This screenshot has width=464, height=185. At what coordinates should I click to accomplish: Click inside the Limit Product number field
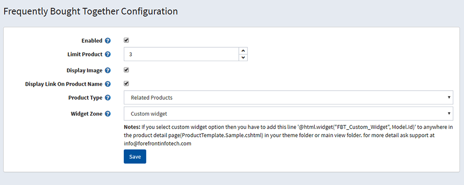pos(181,54)
